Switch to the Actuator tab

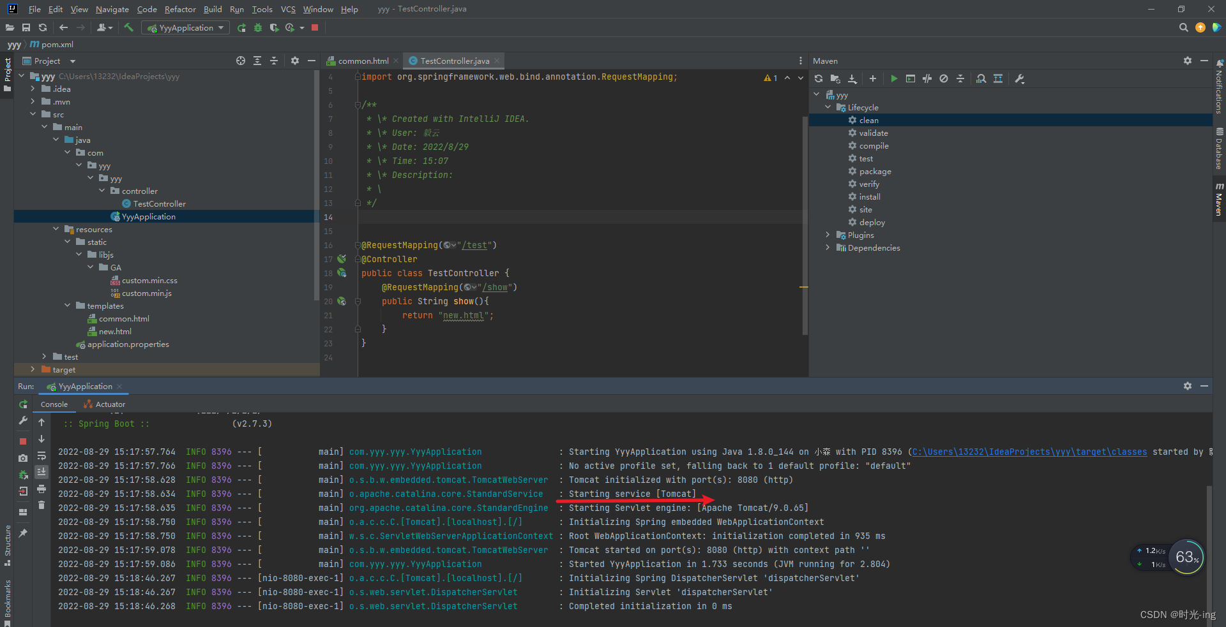[105, 404]
